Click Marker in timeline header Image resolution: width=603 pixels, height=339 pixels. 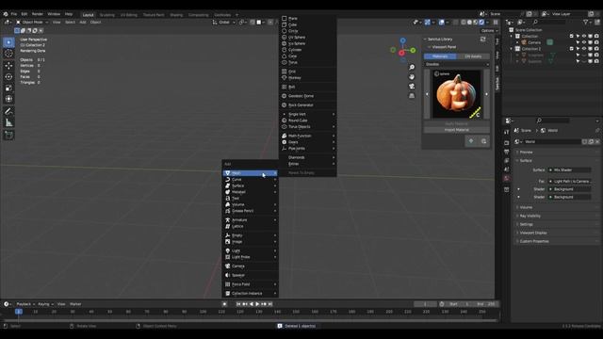pyautogui.click(x=75, y=304)
